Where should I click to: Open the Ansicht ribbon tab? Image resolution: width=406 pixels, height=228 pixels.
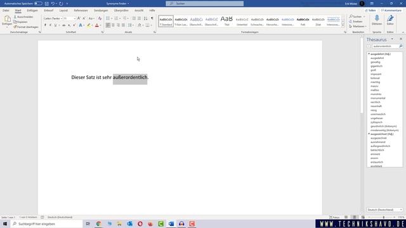pos(139,10)
